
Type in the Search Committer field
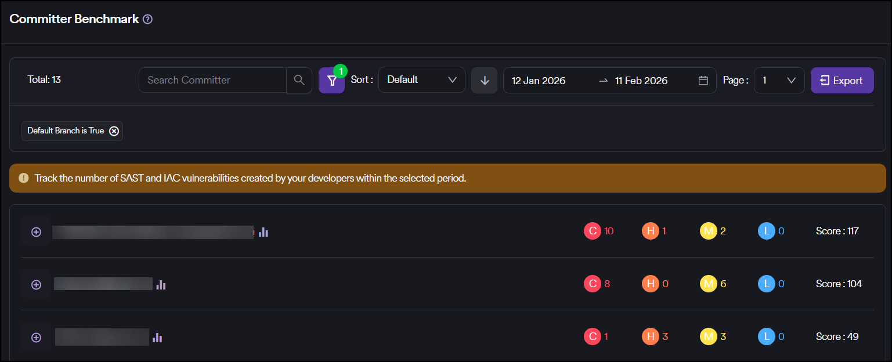point(212,80)
